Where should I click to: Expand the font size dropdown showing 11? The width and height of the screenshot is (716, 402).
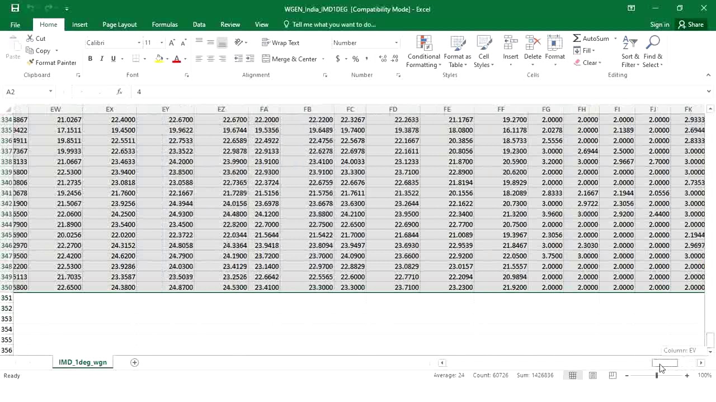tap(162, 43)
